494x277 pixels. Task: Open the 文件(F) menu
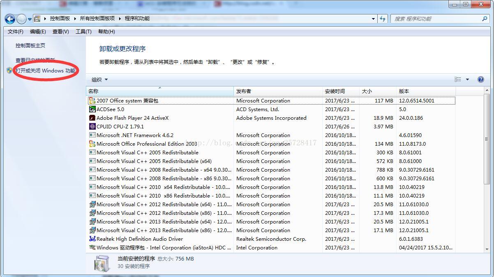point(16,32)
